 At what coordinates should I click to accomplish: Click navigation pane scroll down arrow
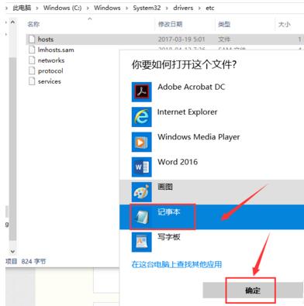pos(12,251)
